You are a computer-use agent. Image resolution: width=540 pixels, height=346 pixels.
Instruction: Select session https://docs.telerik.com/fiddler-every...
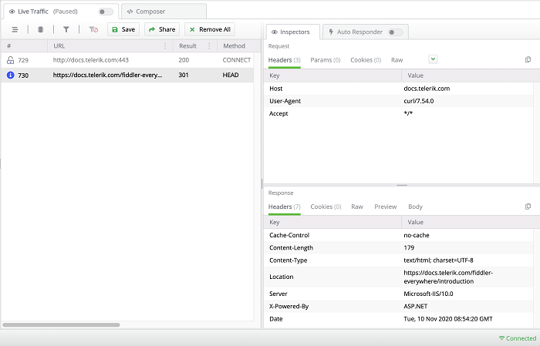click(x=107, y=75)
